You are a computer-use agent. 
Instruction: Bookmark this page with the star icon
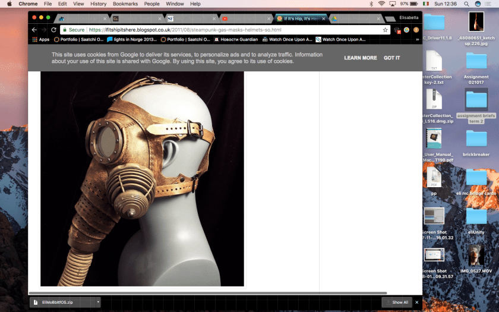coord(386,30)
